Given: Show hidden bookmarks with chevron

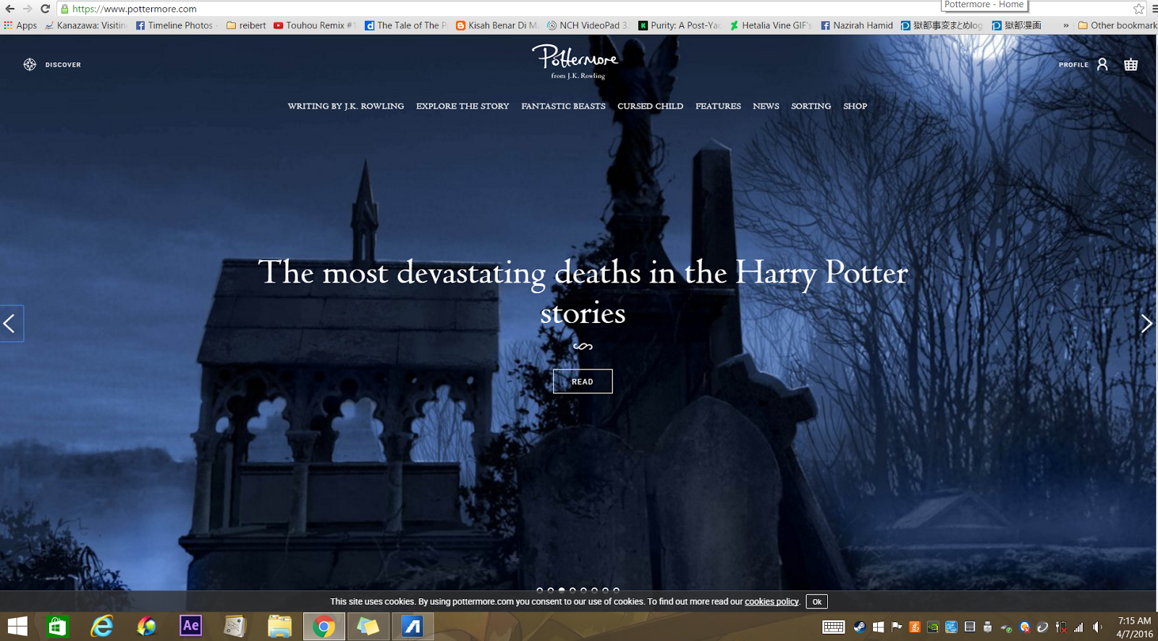Looking at the screenshot, I should click(1065, 25).
